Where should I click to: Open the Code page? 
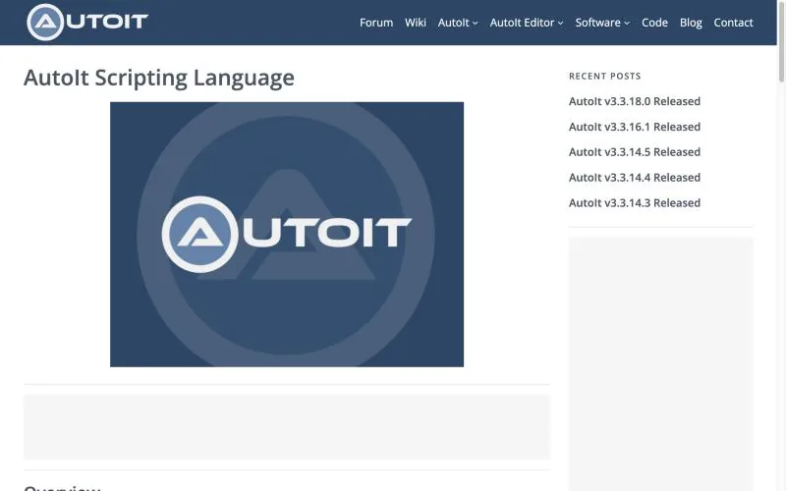[x=654, y=23]
